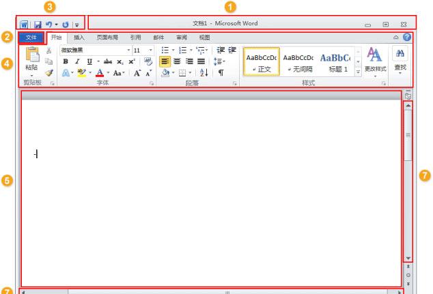The image size is (433, 294).
Task: Toggle Strikethrough formatting
Action: (108, 61)
